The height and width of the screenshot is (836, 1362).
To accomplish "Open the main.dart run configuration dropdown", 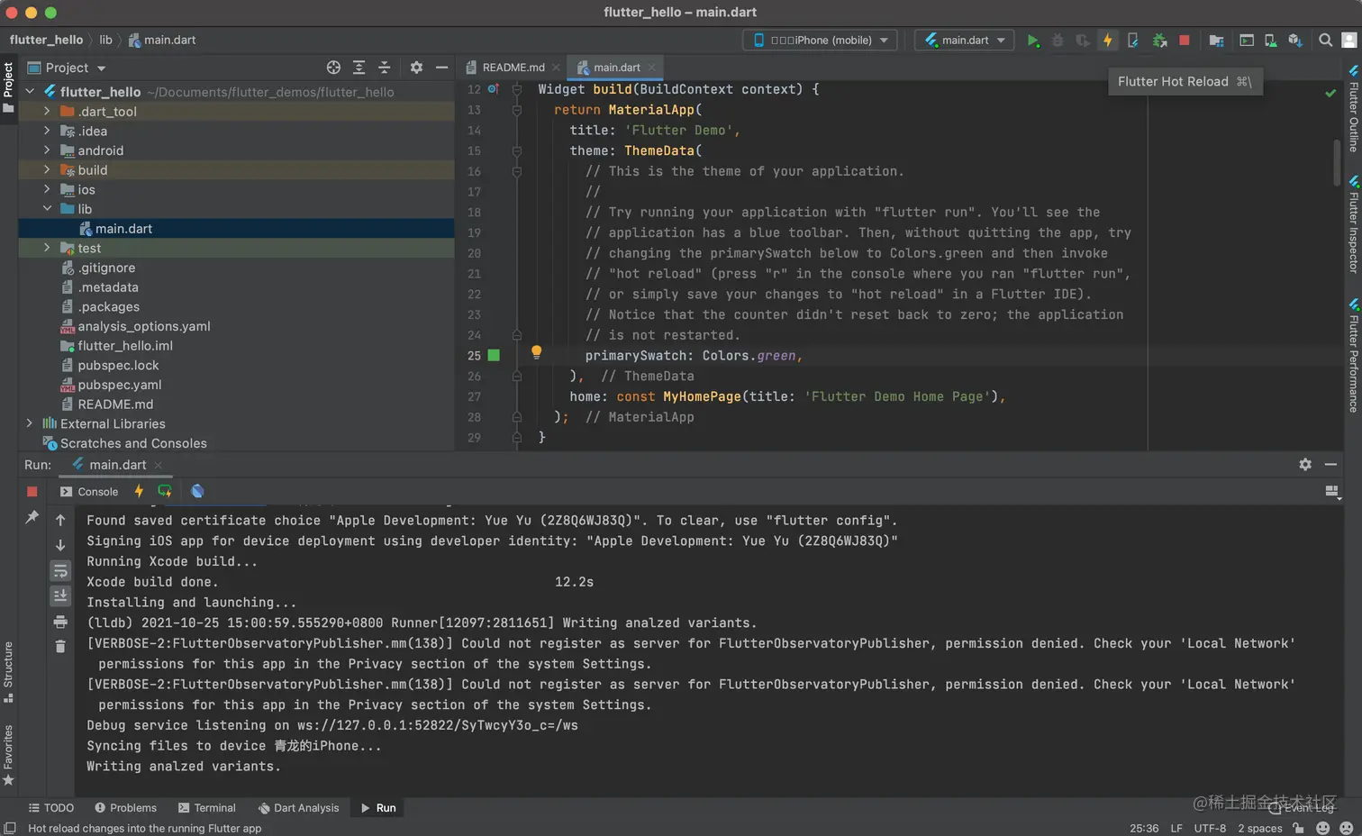I will [x=965, y=41].
